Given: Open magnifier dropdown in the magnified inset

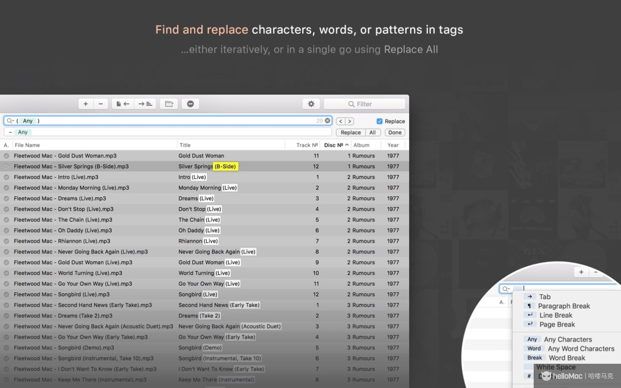Looking at the screenshot, I should 506,289.
